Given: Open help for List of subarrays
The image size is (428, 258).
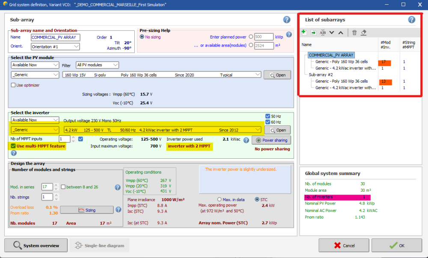Looking at the screenshot, I should [412, 20].
